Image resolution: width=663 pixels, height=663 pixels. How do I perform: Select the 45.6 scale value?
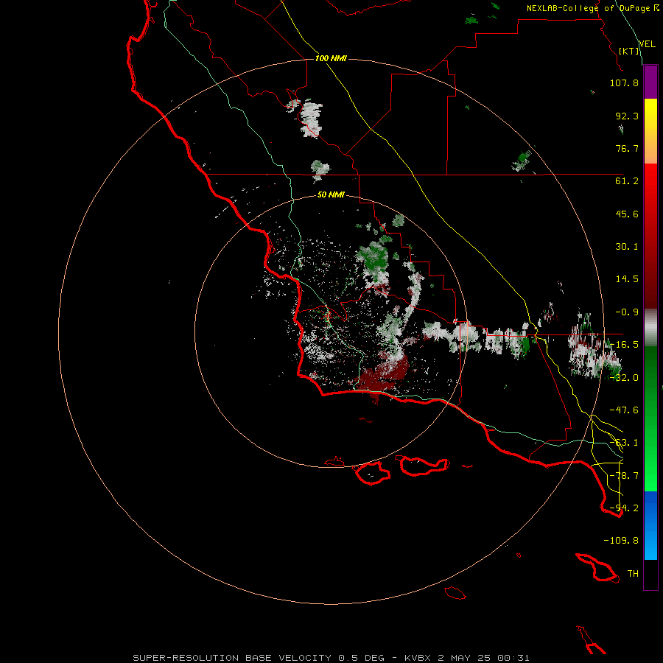point(627,214)
